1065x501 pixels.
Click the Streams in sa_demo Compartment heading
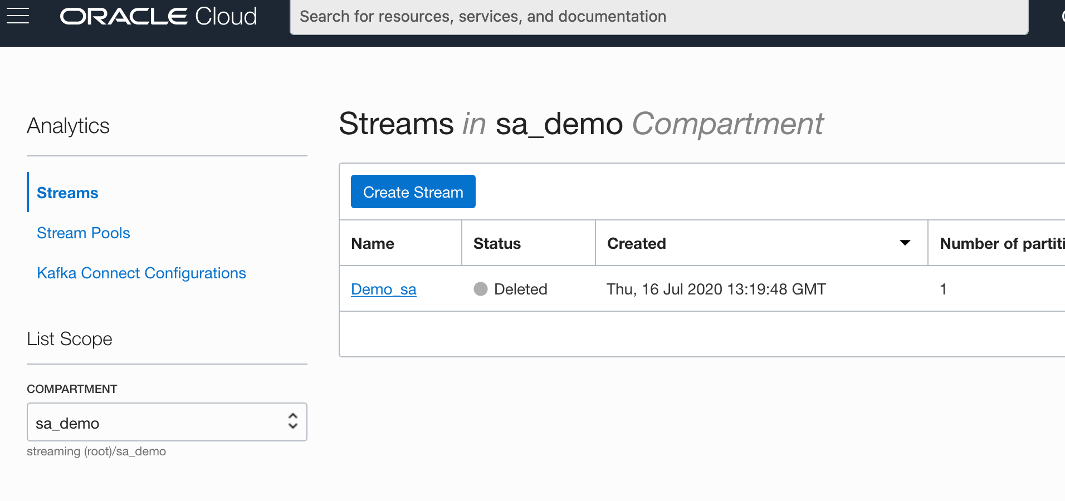(x=581, y=124)
